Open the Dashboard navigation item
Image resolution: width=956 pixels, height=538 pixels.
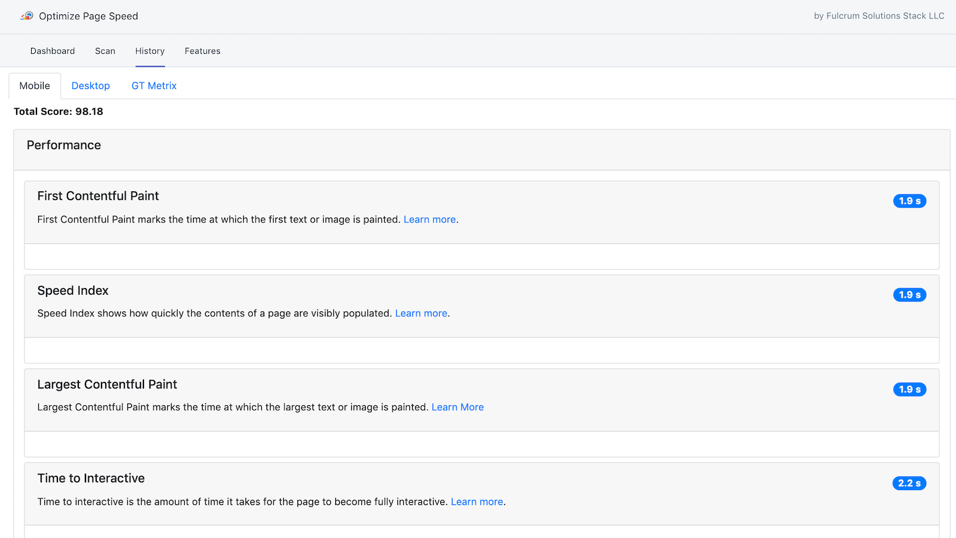[x=53, y=51]
